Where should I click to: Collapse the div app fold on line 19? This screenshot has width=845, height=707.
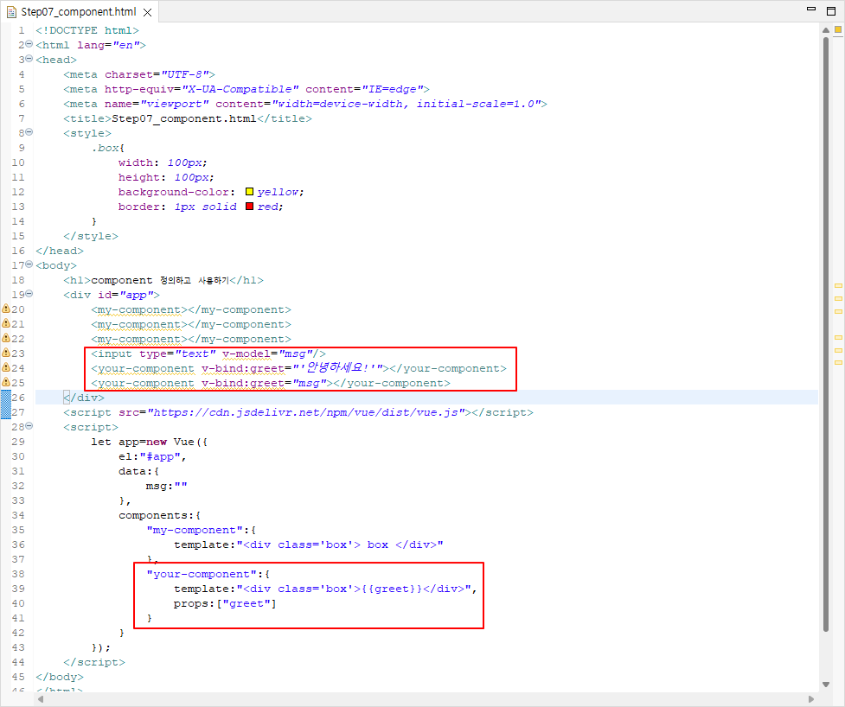29,294
